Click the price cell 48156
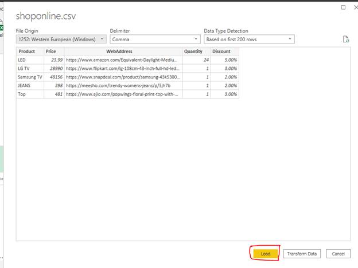Image resolution: width=358 pixels, height=268 pixels. 54,77
